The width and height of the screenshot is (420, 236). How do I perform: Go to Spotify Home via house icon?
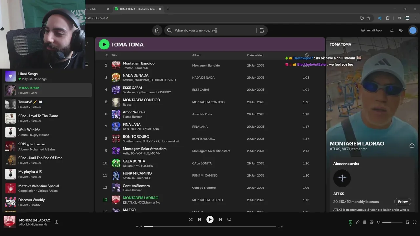coord(157,30)
